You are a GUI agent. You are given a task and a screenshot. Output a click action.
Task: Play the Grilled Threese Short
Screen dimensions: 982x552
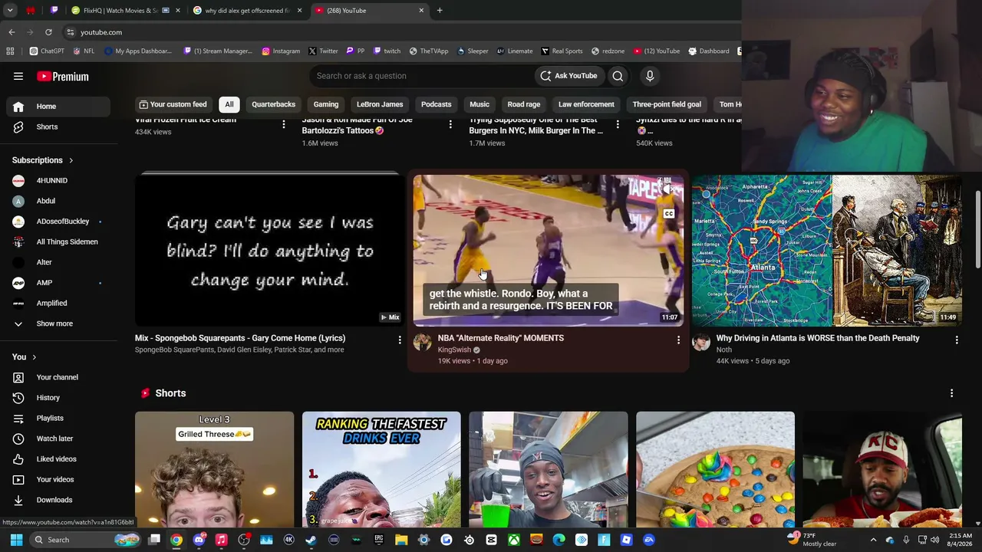(x=214, y=469)
